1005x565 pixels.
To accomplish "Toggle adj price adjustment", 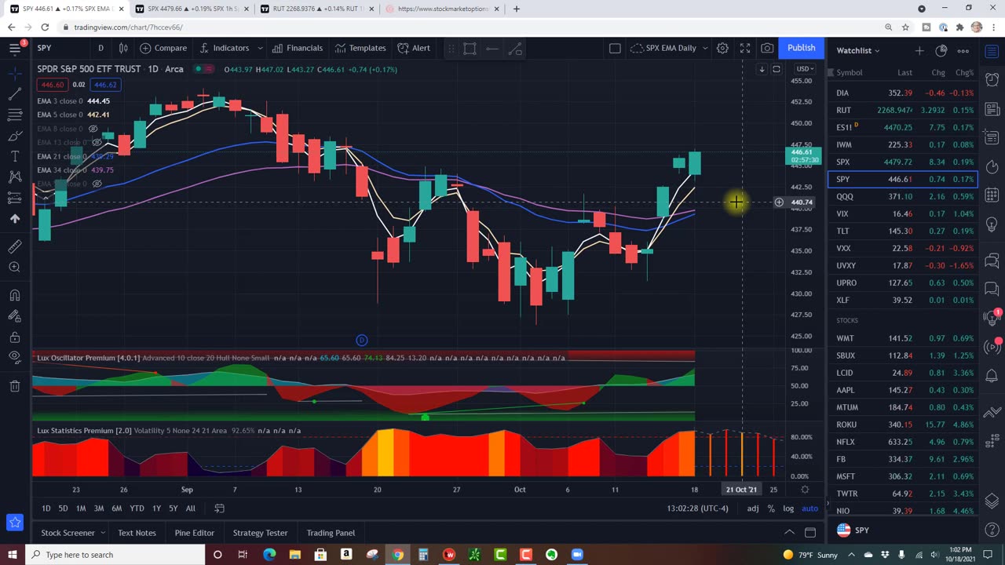I will pyautogui.click(x=752, y=508).
